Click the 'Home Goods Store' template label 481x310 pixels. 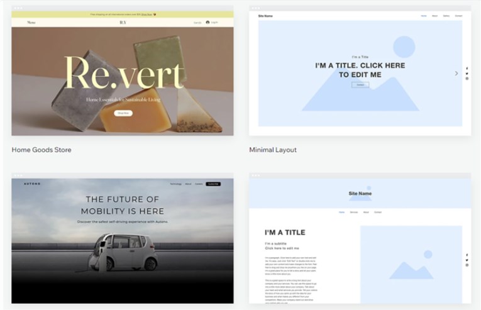click(41, 150)
